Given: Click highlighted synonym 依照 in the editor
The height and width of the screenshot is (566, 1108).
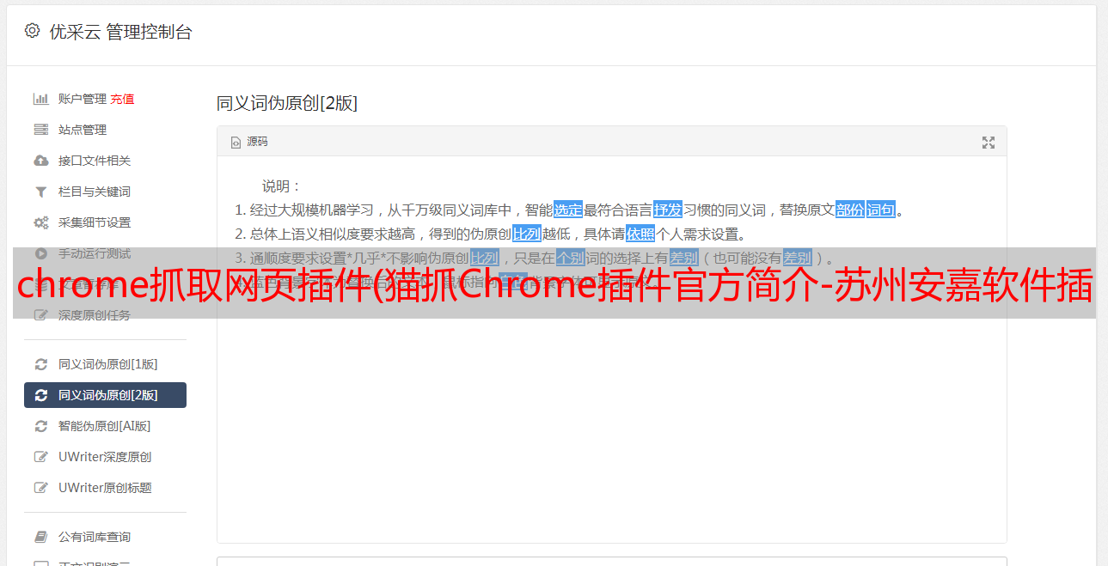Looking at the screenshot, I should tap(640, 234).
